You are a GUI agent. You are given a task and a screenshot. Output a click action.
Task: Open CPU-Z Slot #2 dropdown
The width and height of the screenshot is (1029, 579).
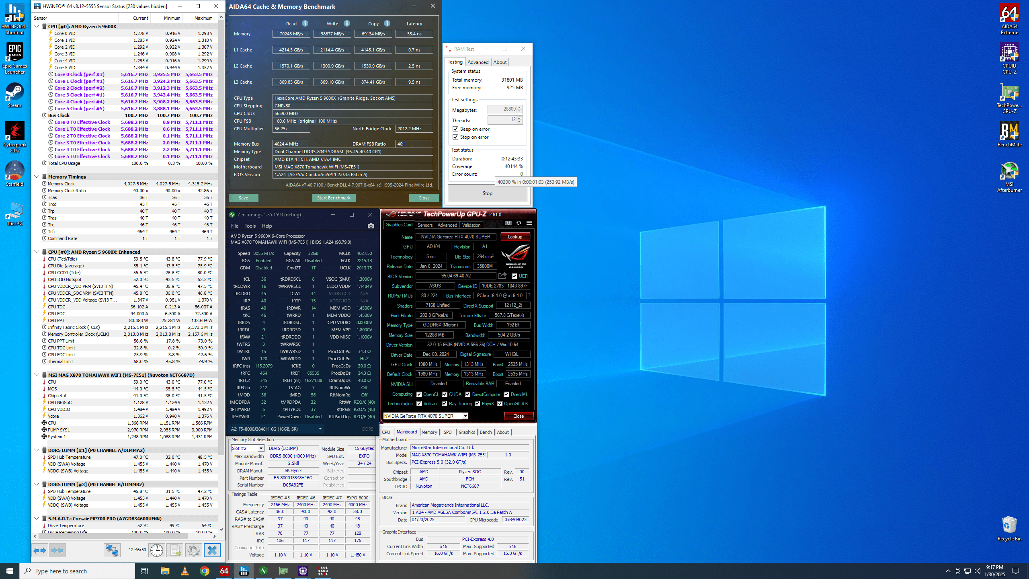click(261, 448)
